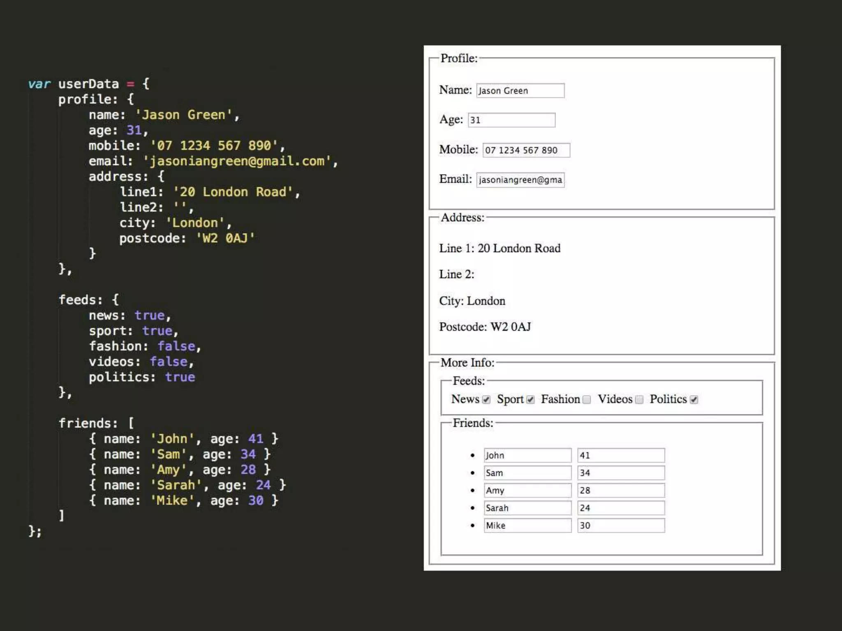The width and height of the screenshot is (842, 631).
Task: Check the Videos feed checkbox
Action: point(639,400)
